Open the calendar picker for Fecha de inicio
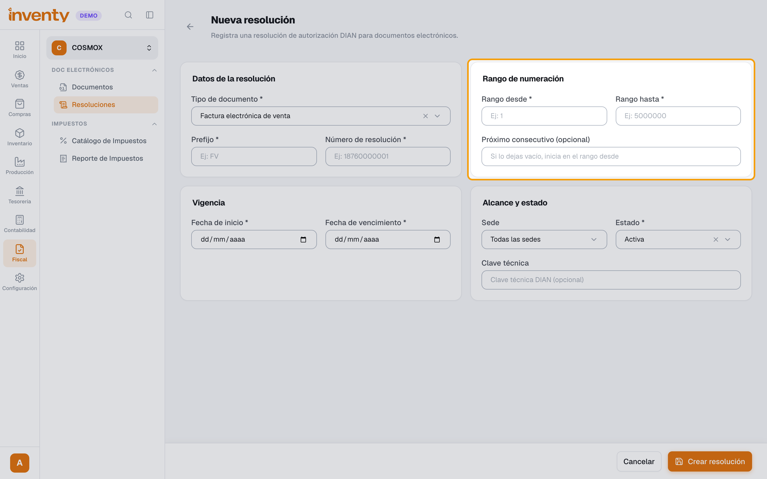 pyautogui.click(x=303, y=240)
